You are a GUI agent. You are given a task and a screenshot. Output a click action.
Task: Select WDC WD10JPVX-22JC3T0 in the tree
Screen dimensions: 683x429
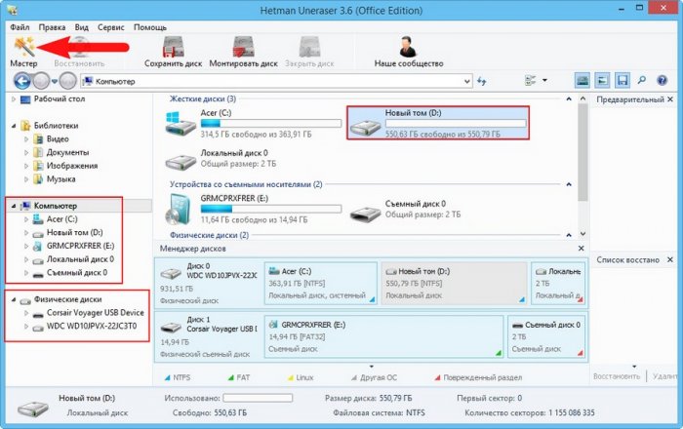point(92,327)
